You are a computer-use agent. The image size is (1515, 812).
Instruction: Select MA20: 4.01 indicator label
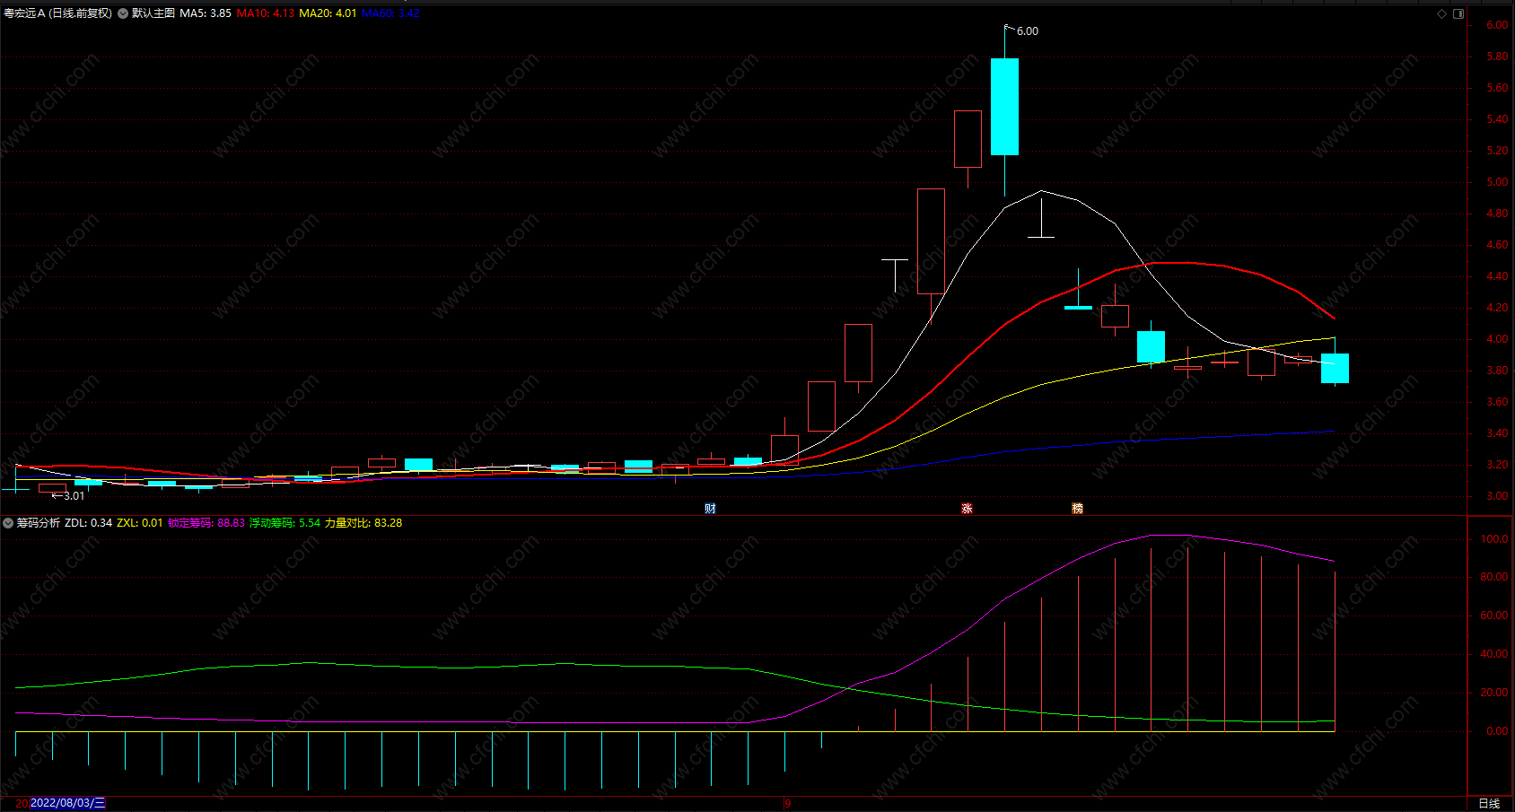(328, 13)
